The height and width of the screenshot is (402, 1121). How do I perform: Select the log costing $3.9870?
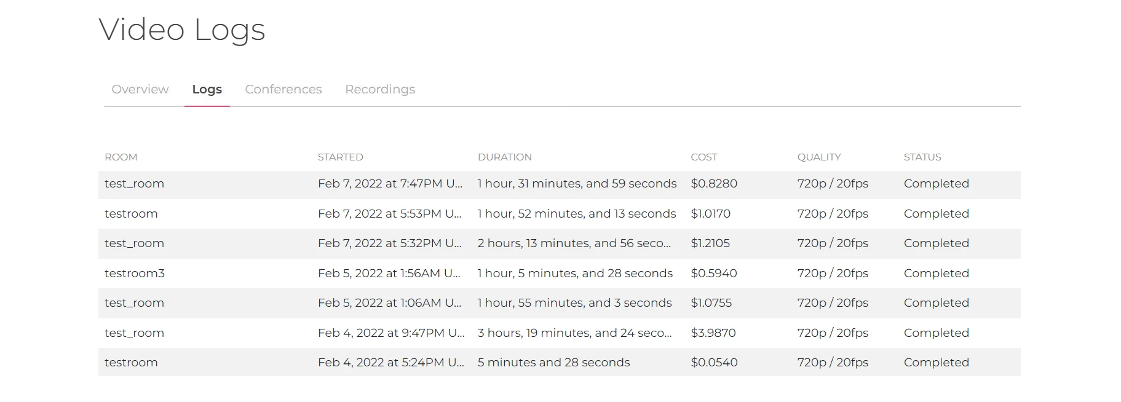tap(713, 333)
